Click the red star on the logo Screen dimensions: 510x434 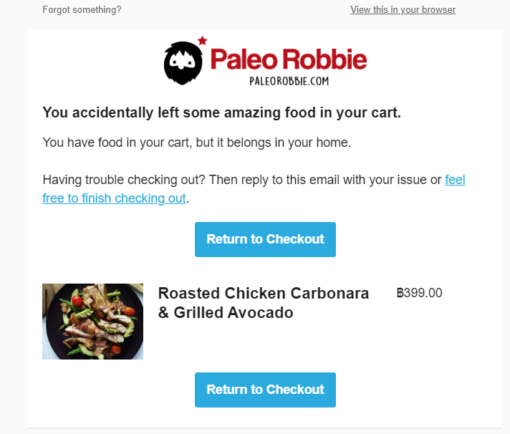202,40
